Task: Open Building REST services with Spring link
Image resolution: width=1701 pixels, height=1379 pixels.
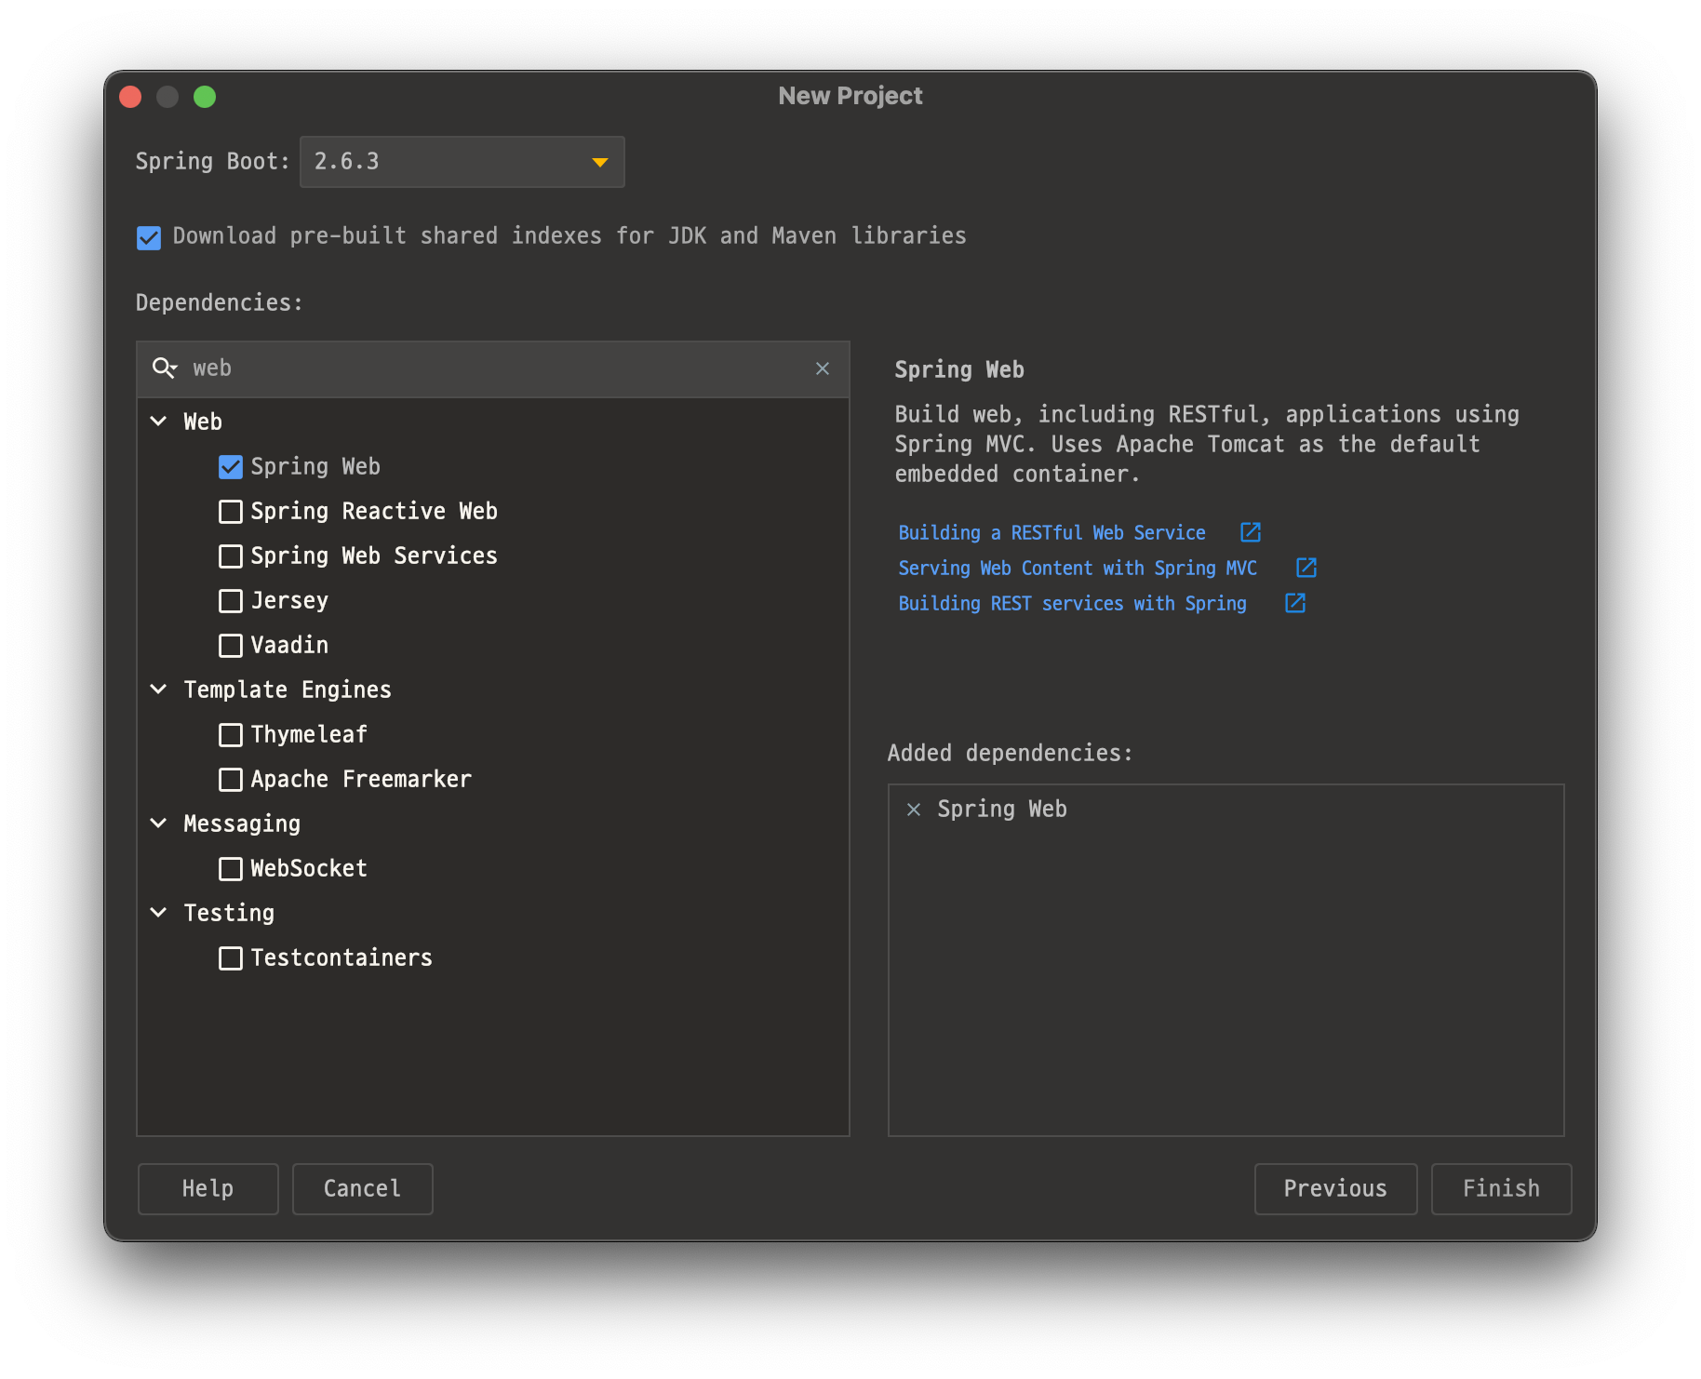Action: (x=1072, y=603)
